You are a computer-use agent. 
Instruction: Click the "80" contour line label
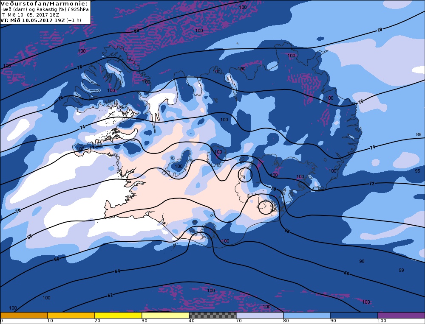tap(136, 31)
